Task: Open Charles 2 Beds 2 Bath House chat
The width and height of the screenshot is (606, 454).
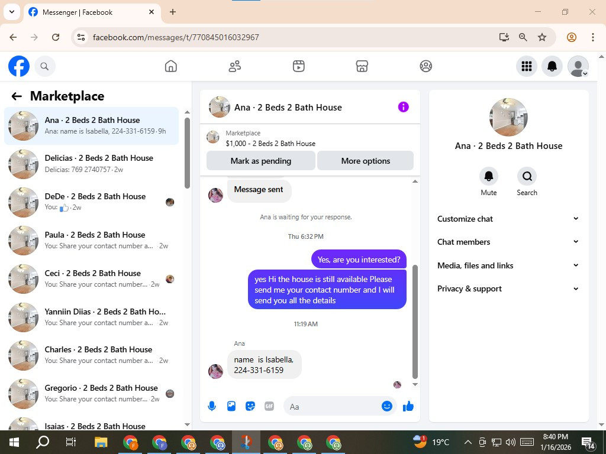Action: 92,355
